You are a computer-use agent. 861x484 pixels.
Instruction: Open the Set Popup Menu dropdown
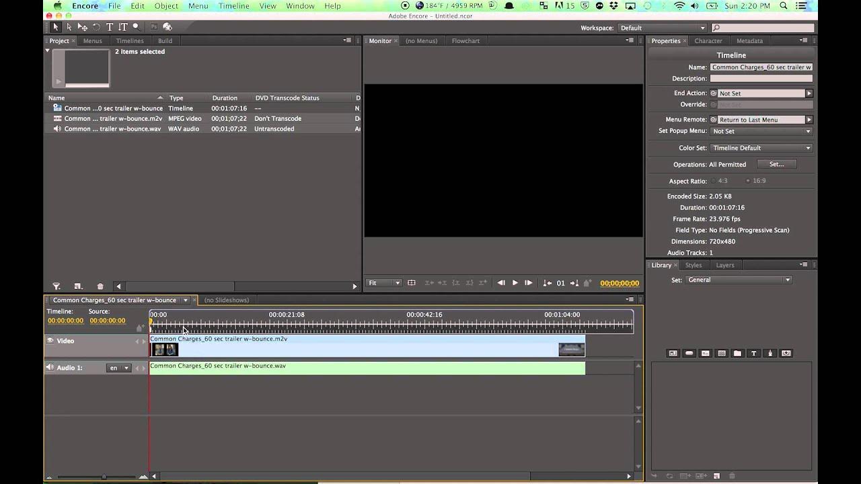click(761, 131)
